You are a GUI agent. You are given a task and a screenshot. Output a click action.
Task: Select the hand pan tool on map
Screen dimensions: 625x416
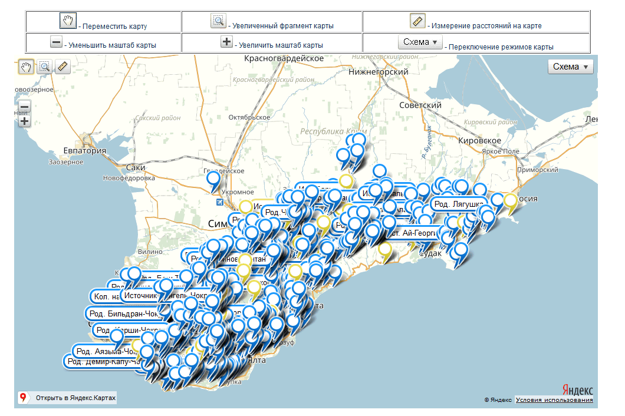[26, 67]
